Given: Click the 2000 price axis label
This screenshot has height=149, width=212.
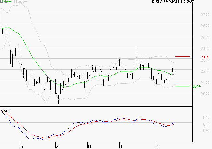Looking at the screenshot, I should [205, 94].
